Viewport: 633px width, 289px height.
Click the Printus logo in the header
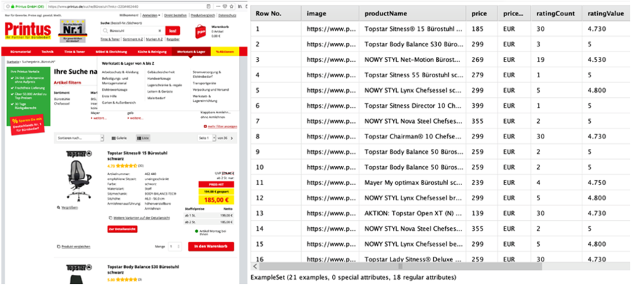(27, 30)
